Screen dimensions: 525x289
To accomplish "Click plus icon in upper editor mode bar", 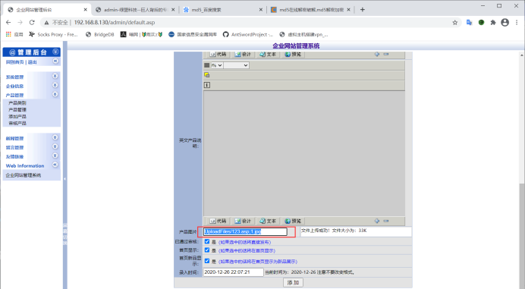I will pos(377,54).
